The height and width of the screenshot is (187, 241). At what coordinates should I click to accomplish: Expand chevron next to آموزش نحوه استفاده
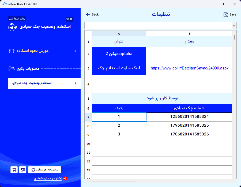pyautogui.click(x=75, y=51)
